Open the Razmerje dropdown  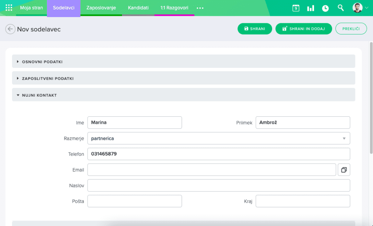pyautogui.click(x=219, y=138)
